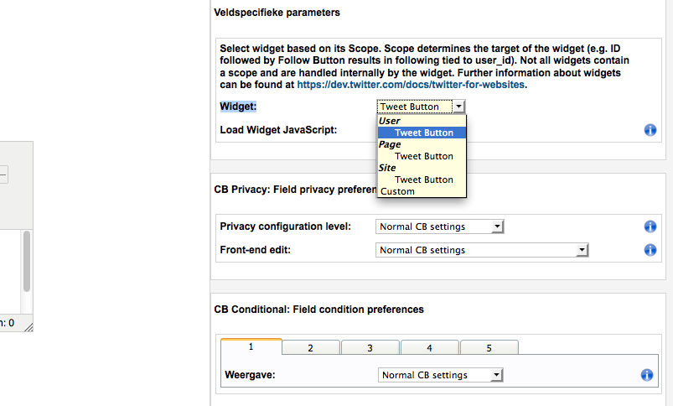Click info icon for Privacy configuration level
This screenshot has height=406, width=673.
[650, 226]
